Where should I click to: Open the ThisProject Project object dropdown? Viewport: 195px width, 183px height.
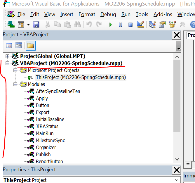click(x=177, y=180)
